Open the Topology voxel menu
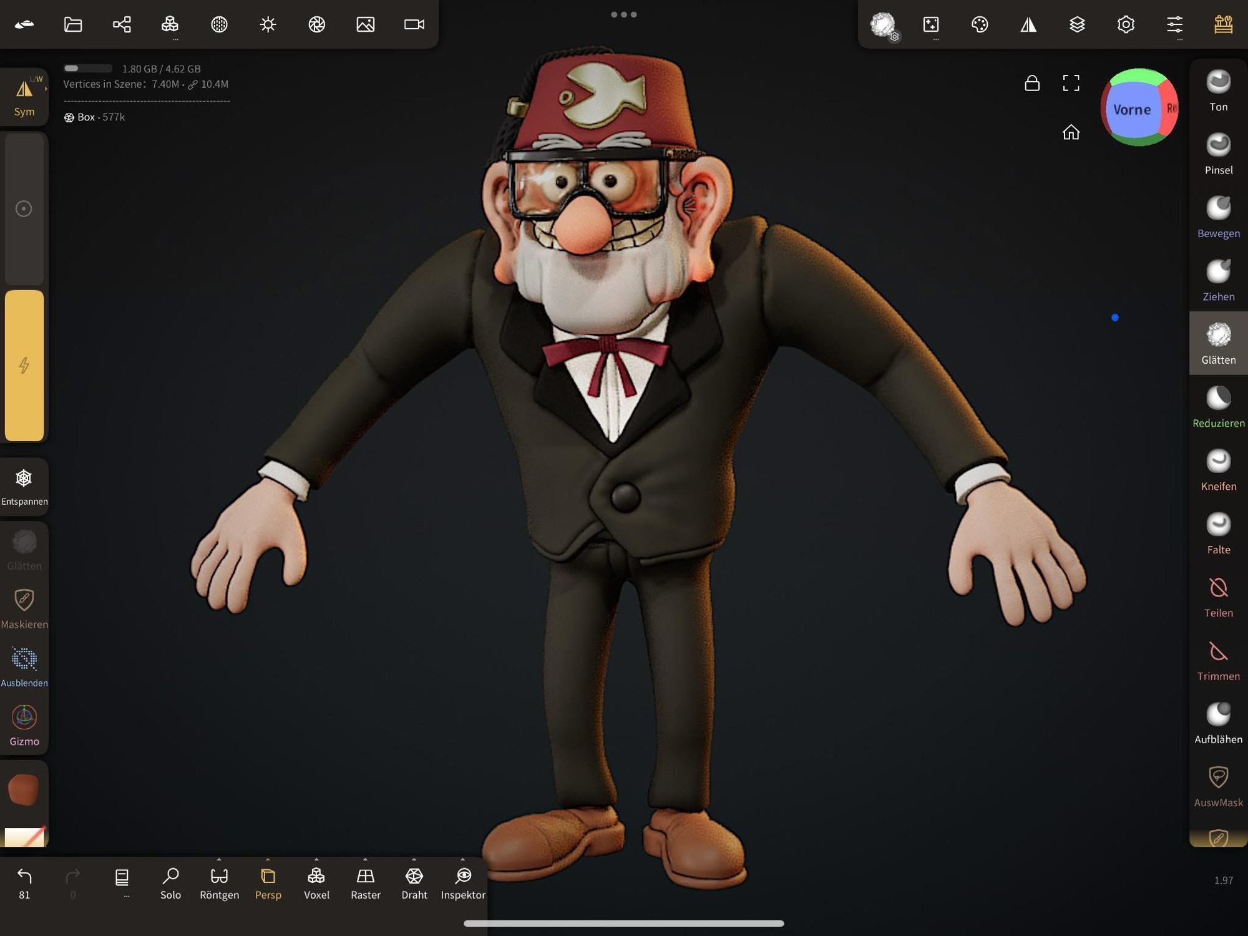Screen dimensions: 1248x936 170,24
